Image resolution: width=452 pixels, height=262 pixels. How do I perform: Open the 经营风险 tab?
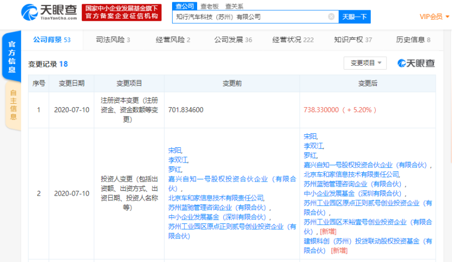(173, 40)
